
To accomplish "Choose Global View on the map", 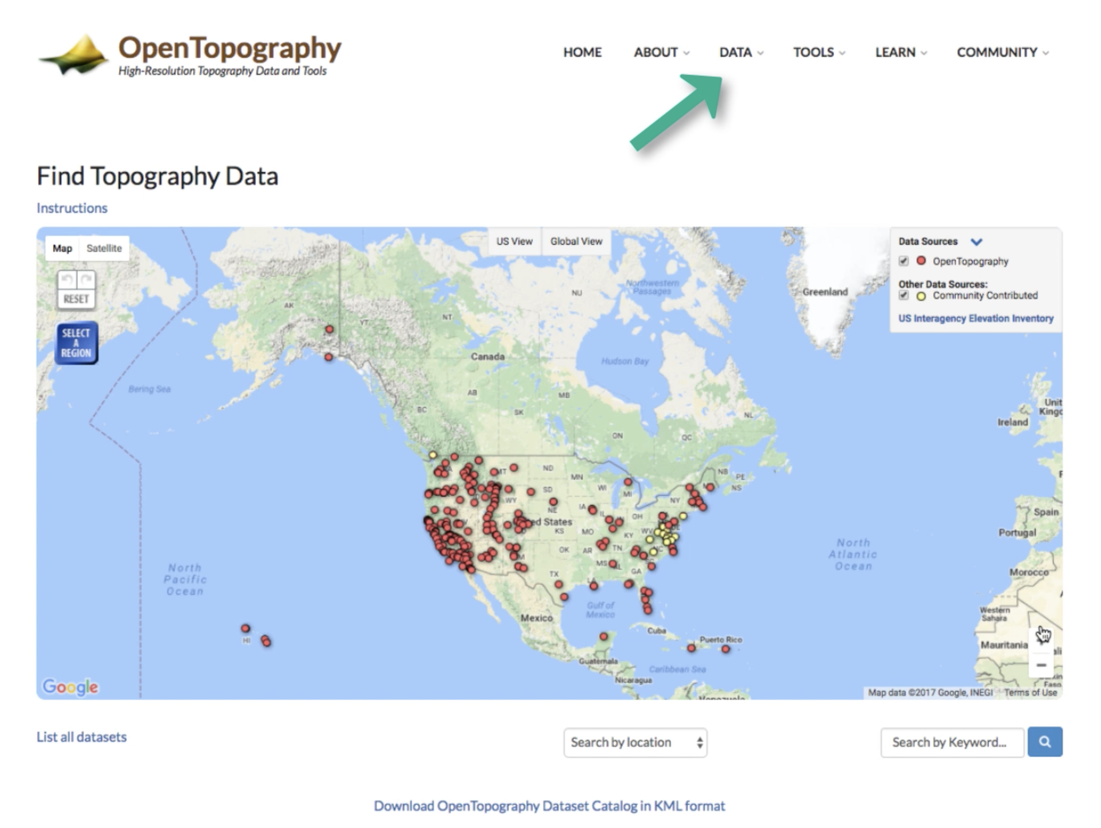I will point(576,241).
